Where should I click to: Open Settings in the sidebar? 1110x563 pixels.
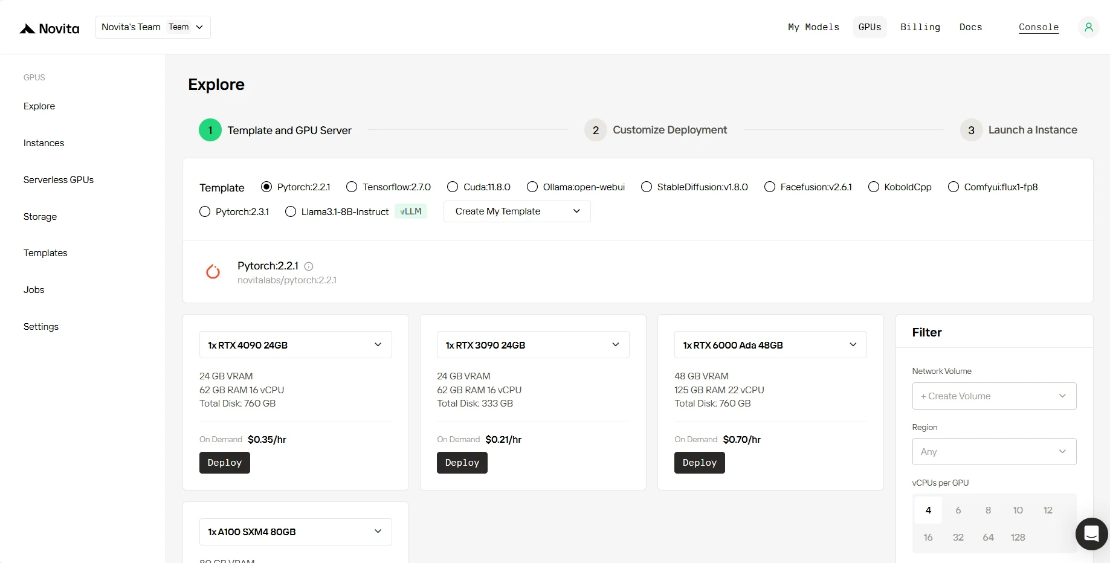(41, 327)
